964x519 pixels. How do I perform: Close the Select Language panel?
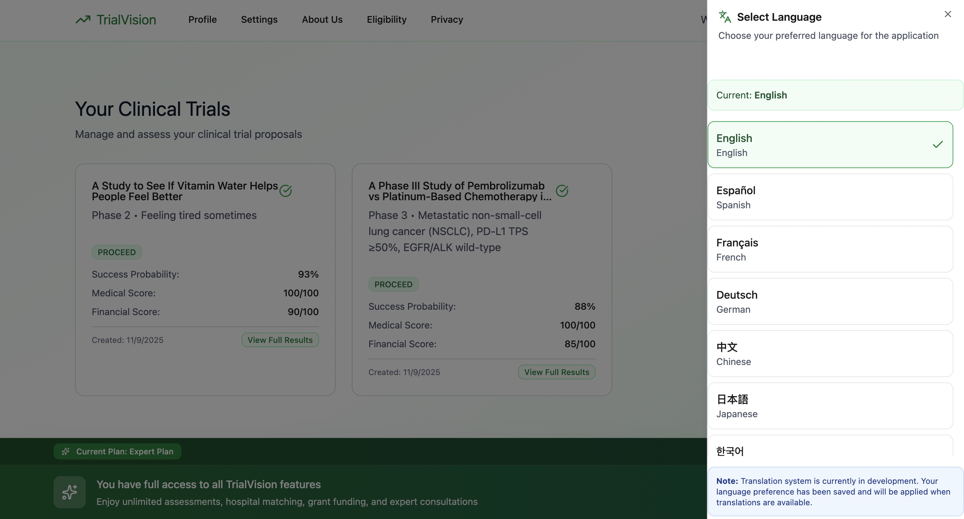(x=948, y=14)
